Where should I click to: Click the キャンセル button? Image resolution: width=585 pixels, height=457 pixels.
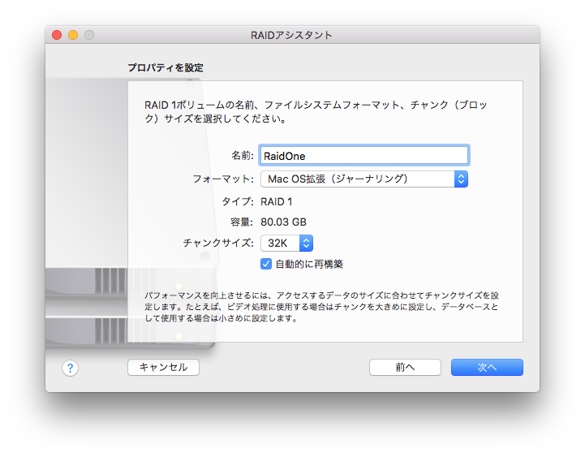coord(163,368)
